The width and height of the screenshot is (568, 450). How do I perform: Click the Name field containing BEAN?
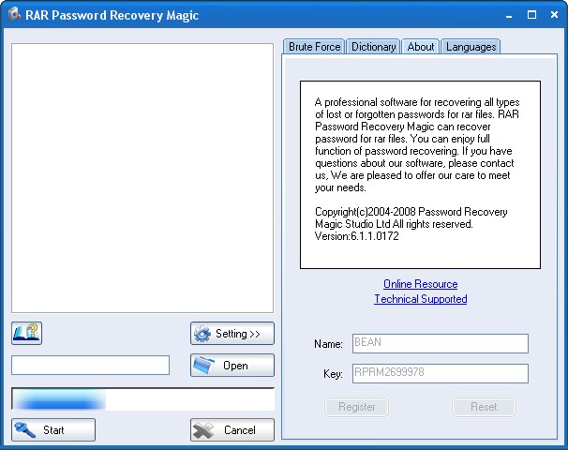(440, 344)
